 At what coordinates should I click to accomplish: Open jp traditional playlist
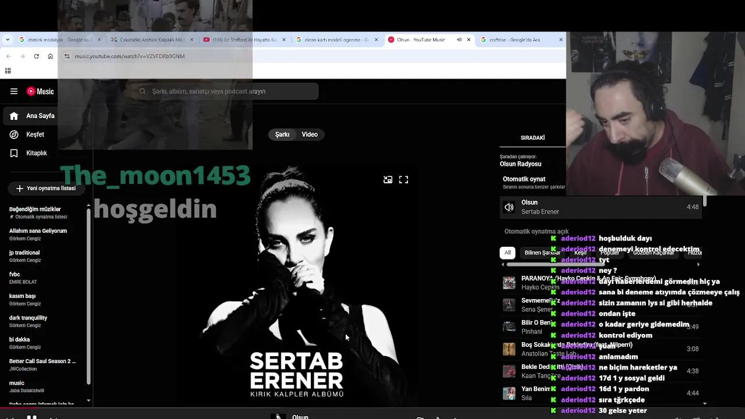(x=24, y=256)
